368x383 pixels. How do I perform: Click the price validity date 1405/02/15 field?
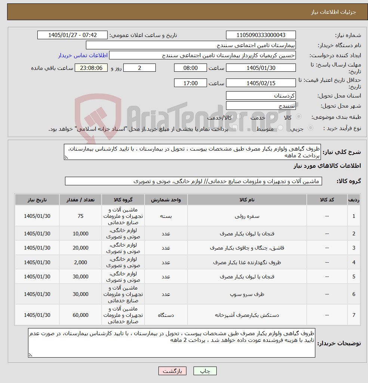click(x=261, y=83)
